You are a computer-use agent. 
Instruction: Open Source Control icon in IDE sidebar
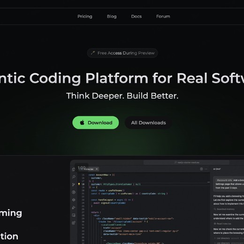(x=74, y=184)
